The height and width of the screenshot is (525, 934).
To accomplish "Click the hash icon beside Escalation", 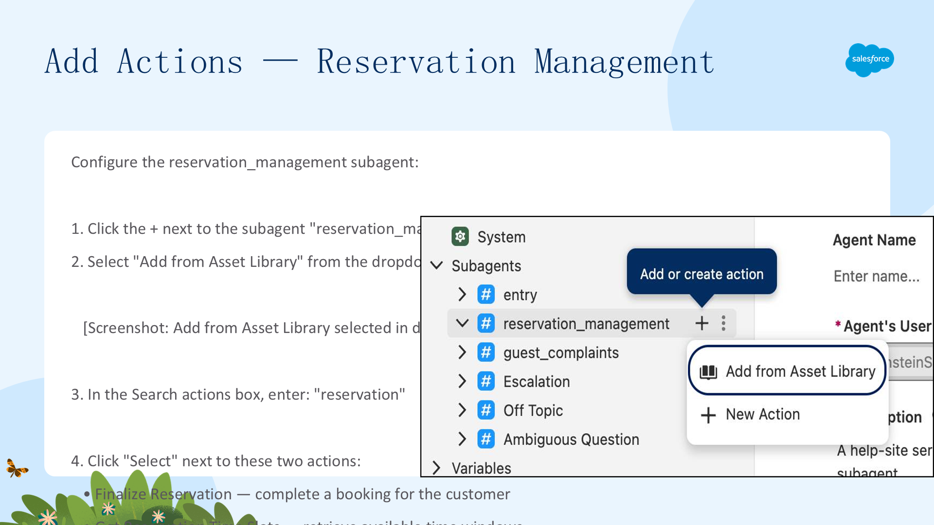I will point(486,382).
